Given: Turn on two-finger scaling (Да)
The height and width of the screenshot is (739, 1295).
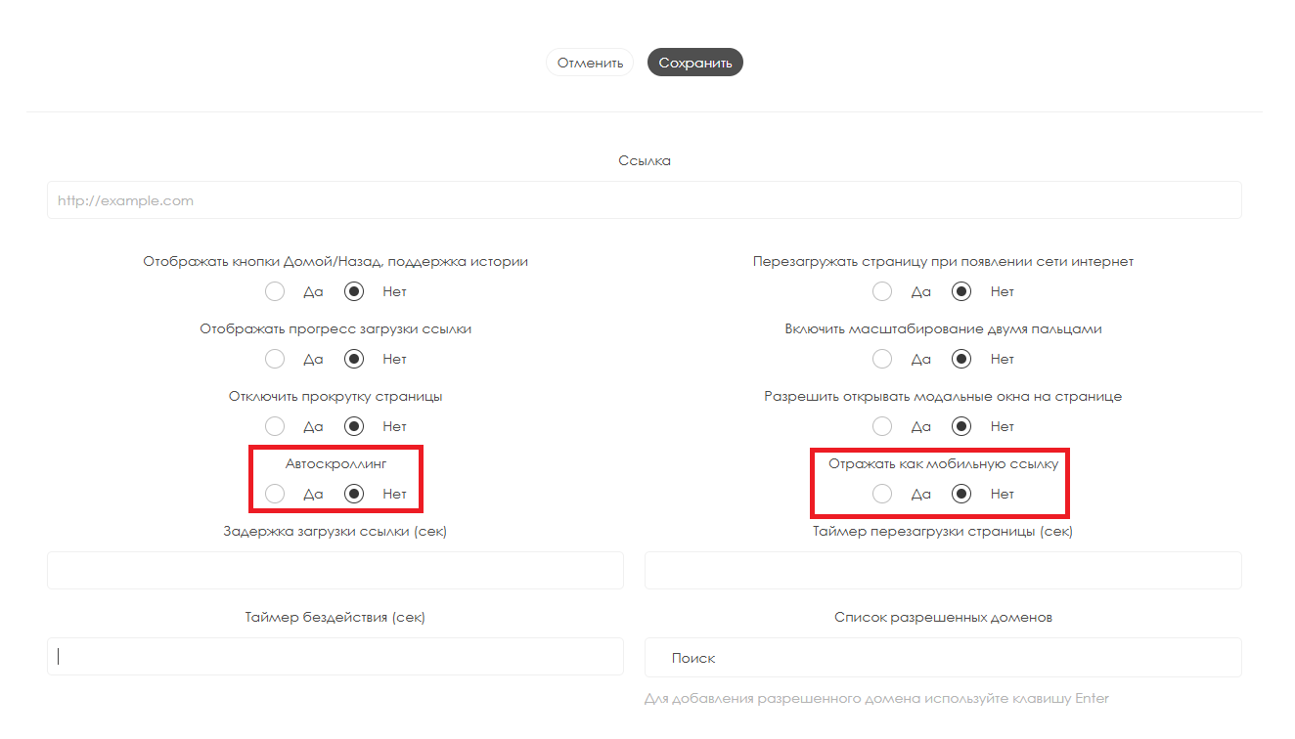Looking at the screenshot, I should pos(882,359).
